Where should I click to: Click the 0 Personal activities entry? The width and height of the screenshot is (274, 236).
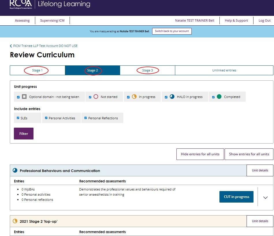(x=36, y=195)
